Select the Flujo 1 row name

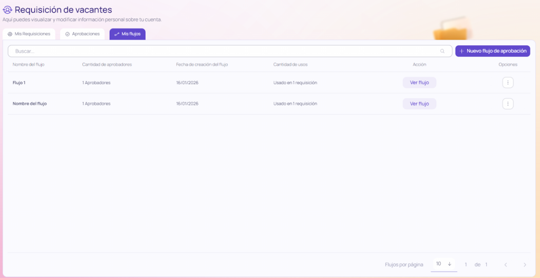tap(19, 83)
